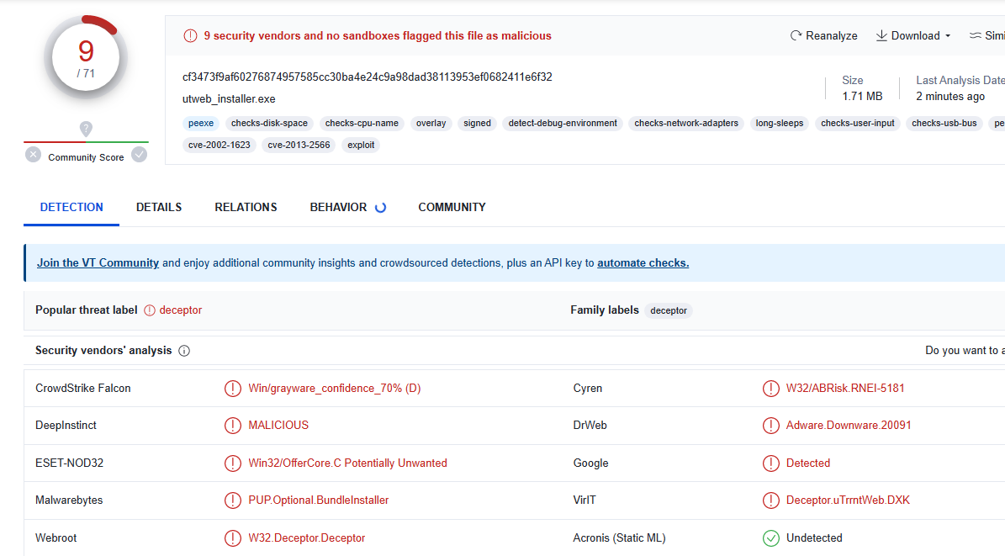This screenshot has height=556, width=1005.
Task: Click the checks-network-adapters tag
Action: [686, 123]
